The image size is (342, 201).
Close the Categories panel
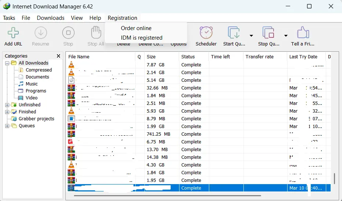(x=58, y=56)
